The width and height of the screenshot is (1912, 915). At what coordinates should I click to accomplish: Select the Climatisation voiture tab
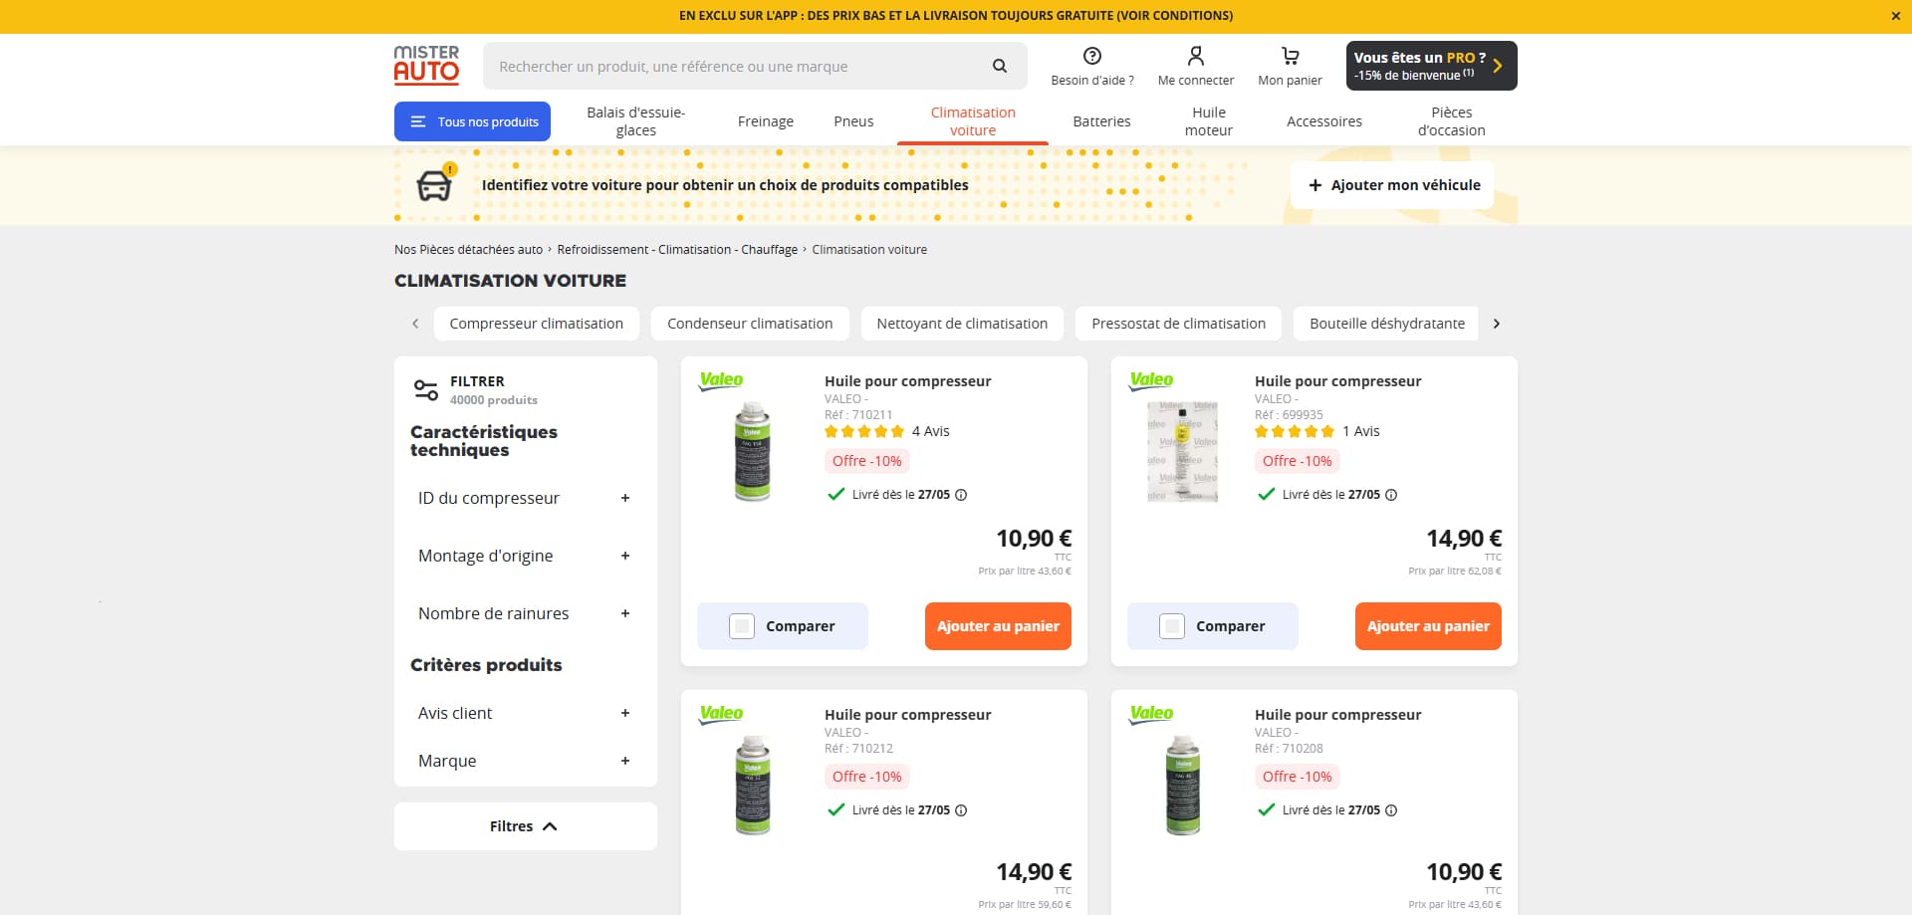tap(973, 121)
